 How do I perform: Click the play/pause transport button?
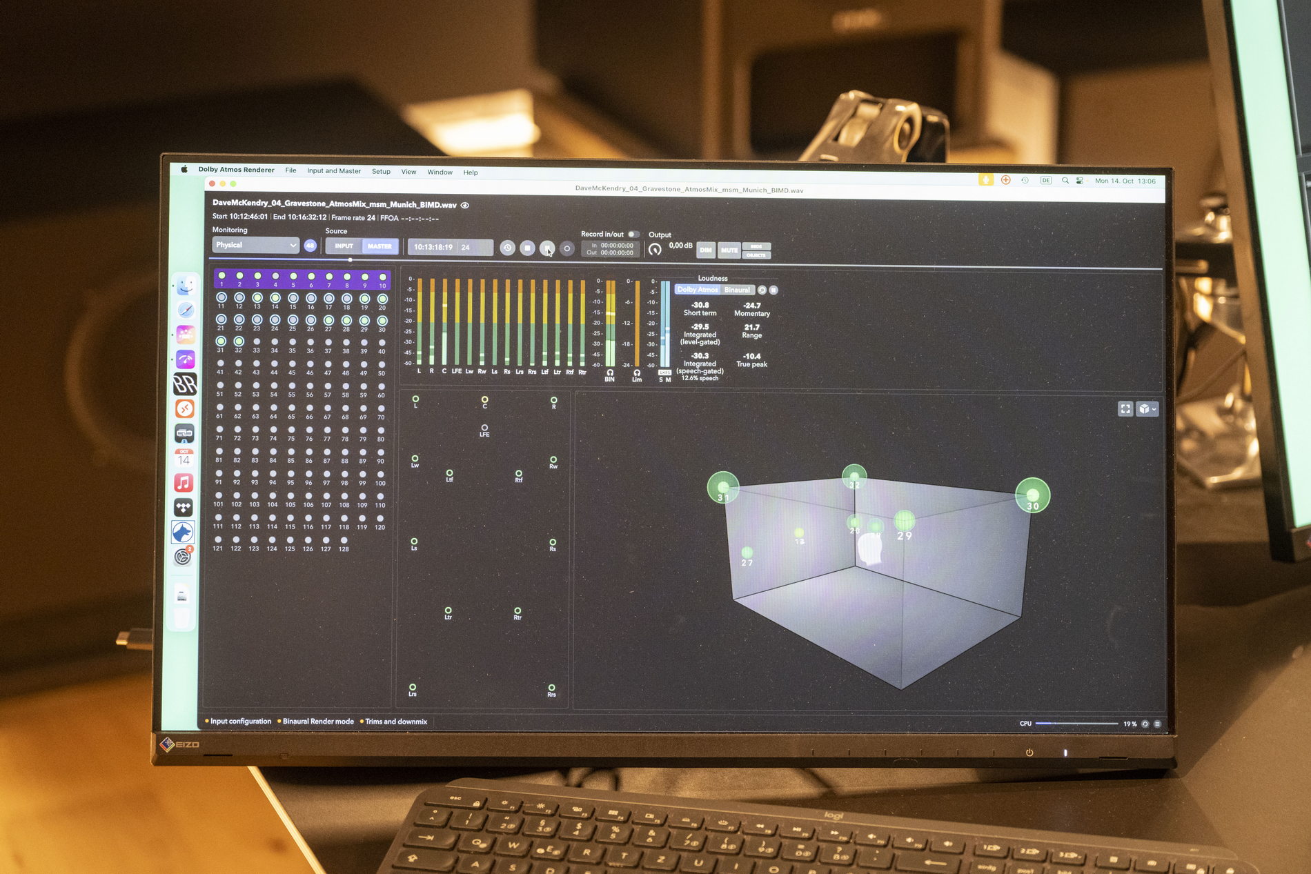coord(547,248)
